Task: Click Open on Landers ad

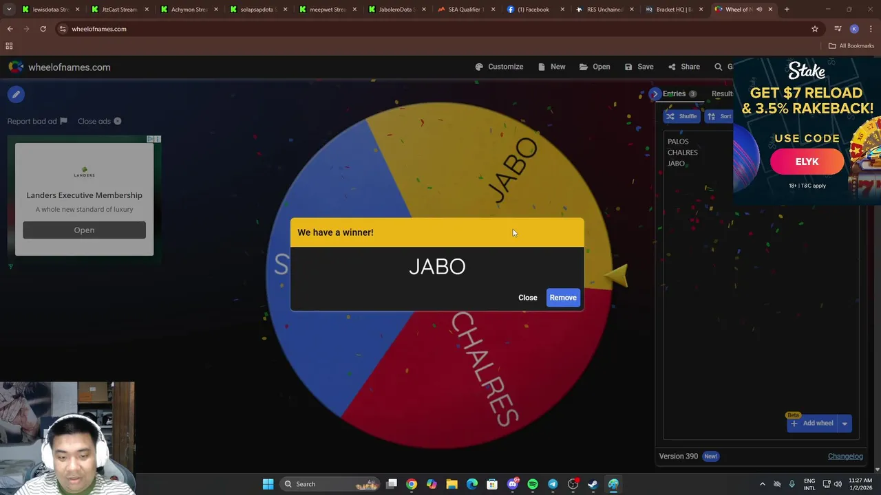Action: pyautogui.click(x=84, y=230)
